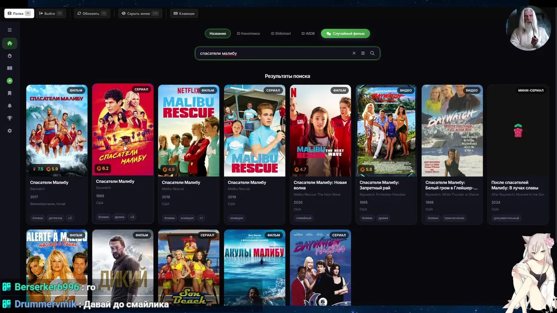Go to the Home section in sidebar

[10, 43]
